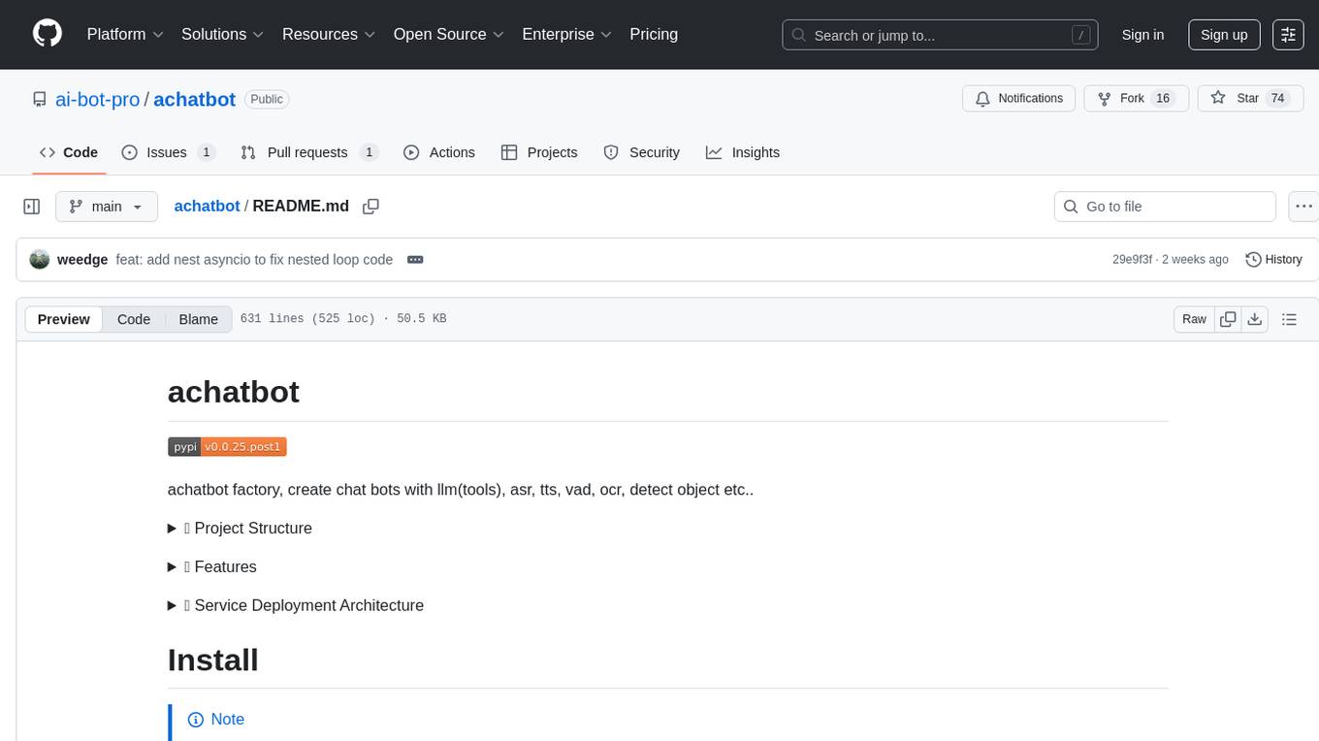This screenshot has height=741, width=1319.
Task: Open the main branch dropdown
Action: click(x=106, y=207)
